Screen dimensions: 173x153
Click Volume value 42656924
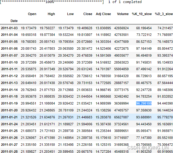[121, 28]
